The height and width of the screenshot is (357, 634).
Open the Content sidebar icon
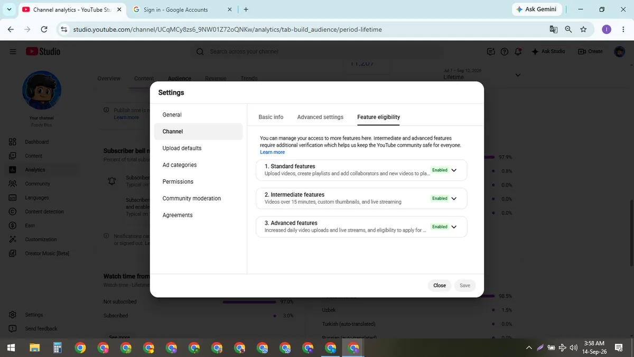click(x=12, y=155)
